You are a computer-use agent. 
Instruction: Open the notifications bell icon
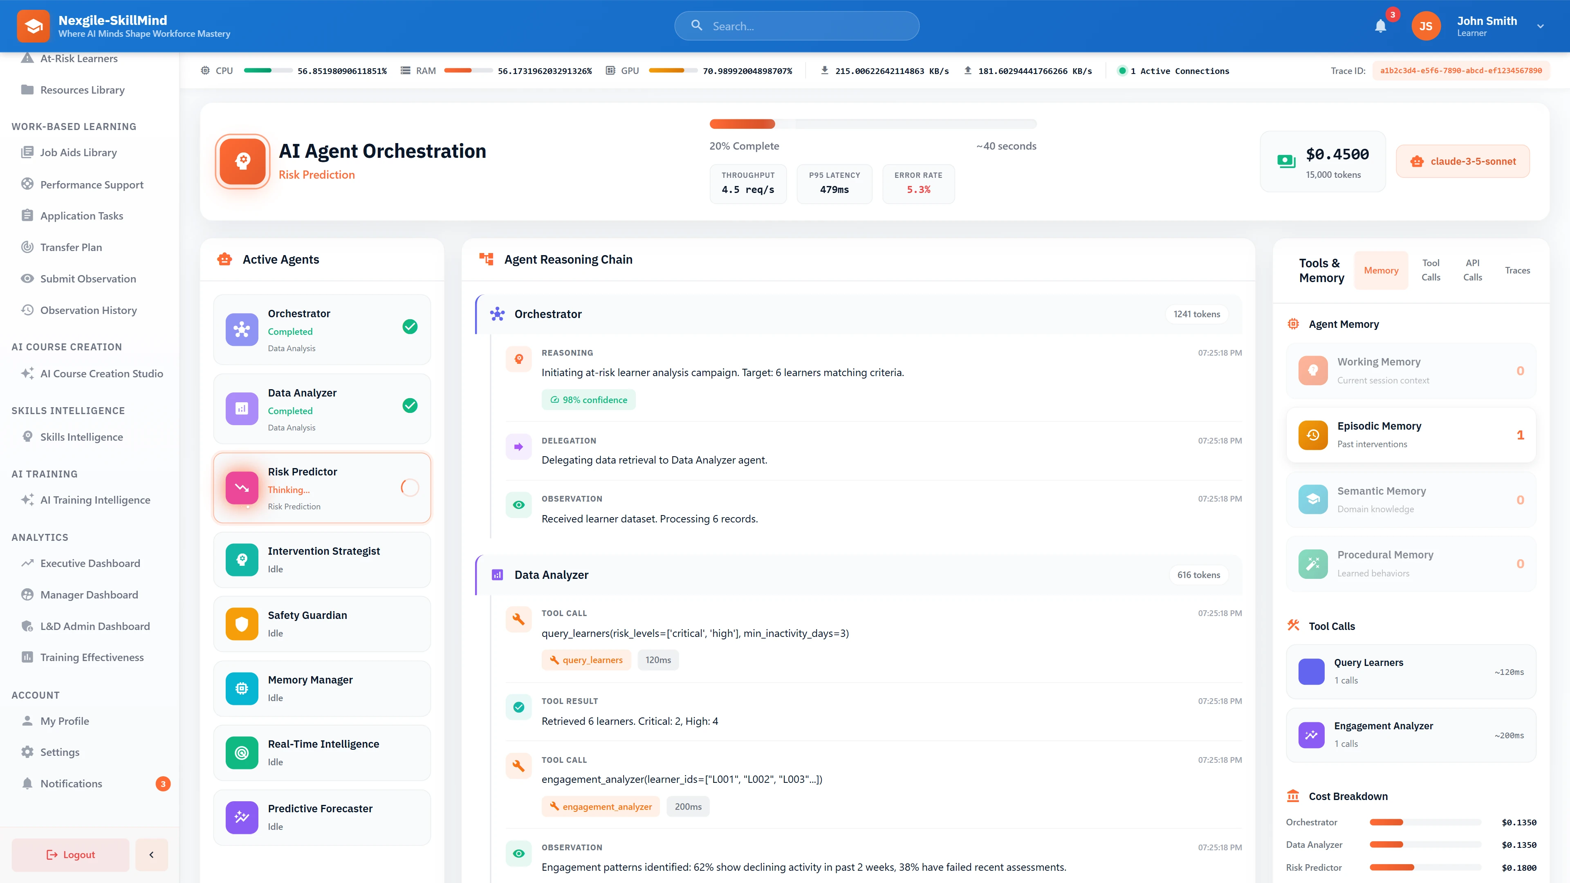pyautogui.click(x=1380, y=26)
